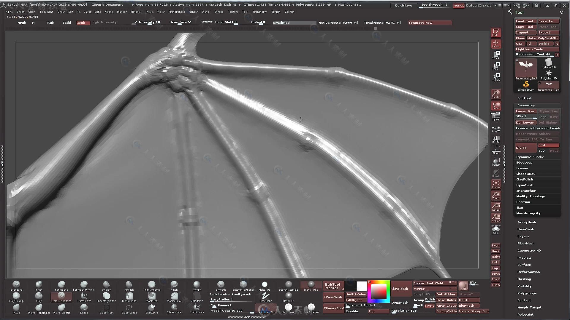Select the SliceCurve brush

(174, 309)
